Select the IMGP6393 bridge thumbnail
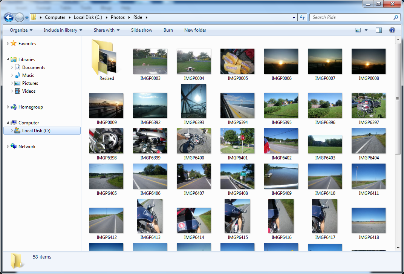The height and width of the screenshot is (274, 404). point(193,101)
